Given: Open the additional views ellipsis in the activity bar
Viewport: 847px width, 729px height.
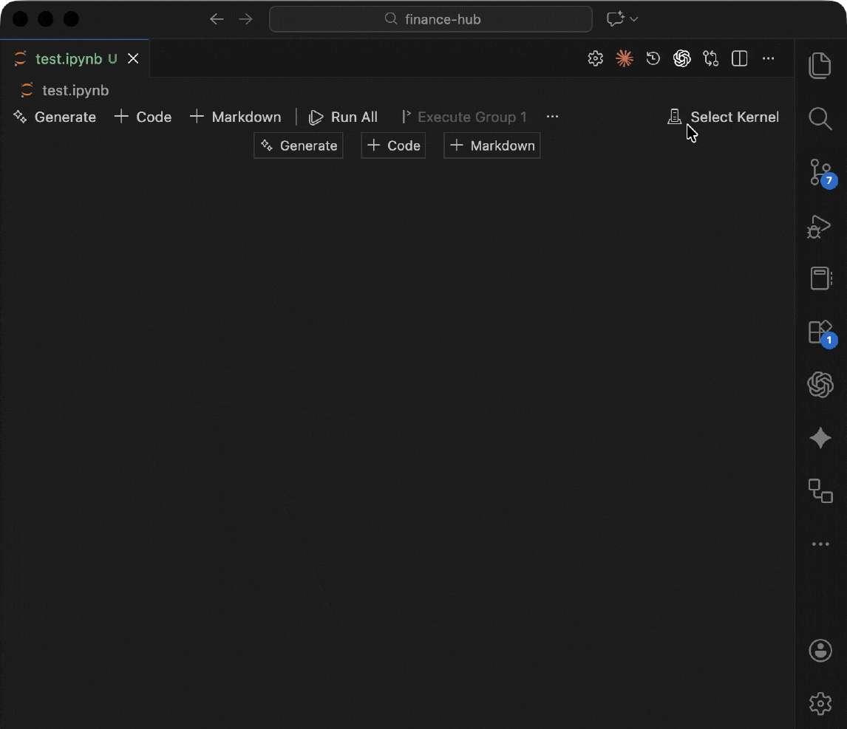Looking at the screenshot, I should (x=820, y=544).
